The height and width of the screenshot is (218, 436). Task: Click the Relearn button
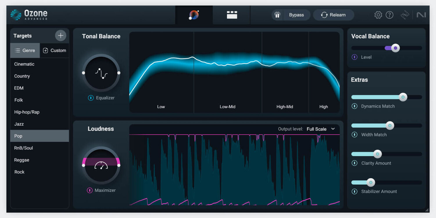[333, 15]
